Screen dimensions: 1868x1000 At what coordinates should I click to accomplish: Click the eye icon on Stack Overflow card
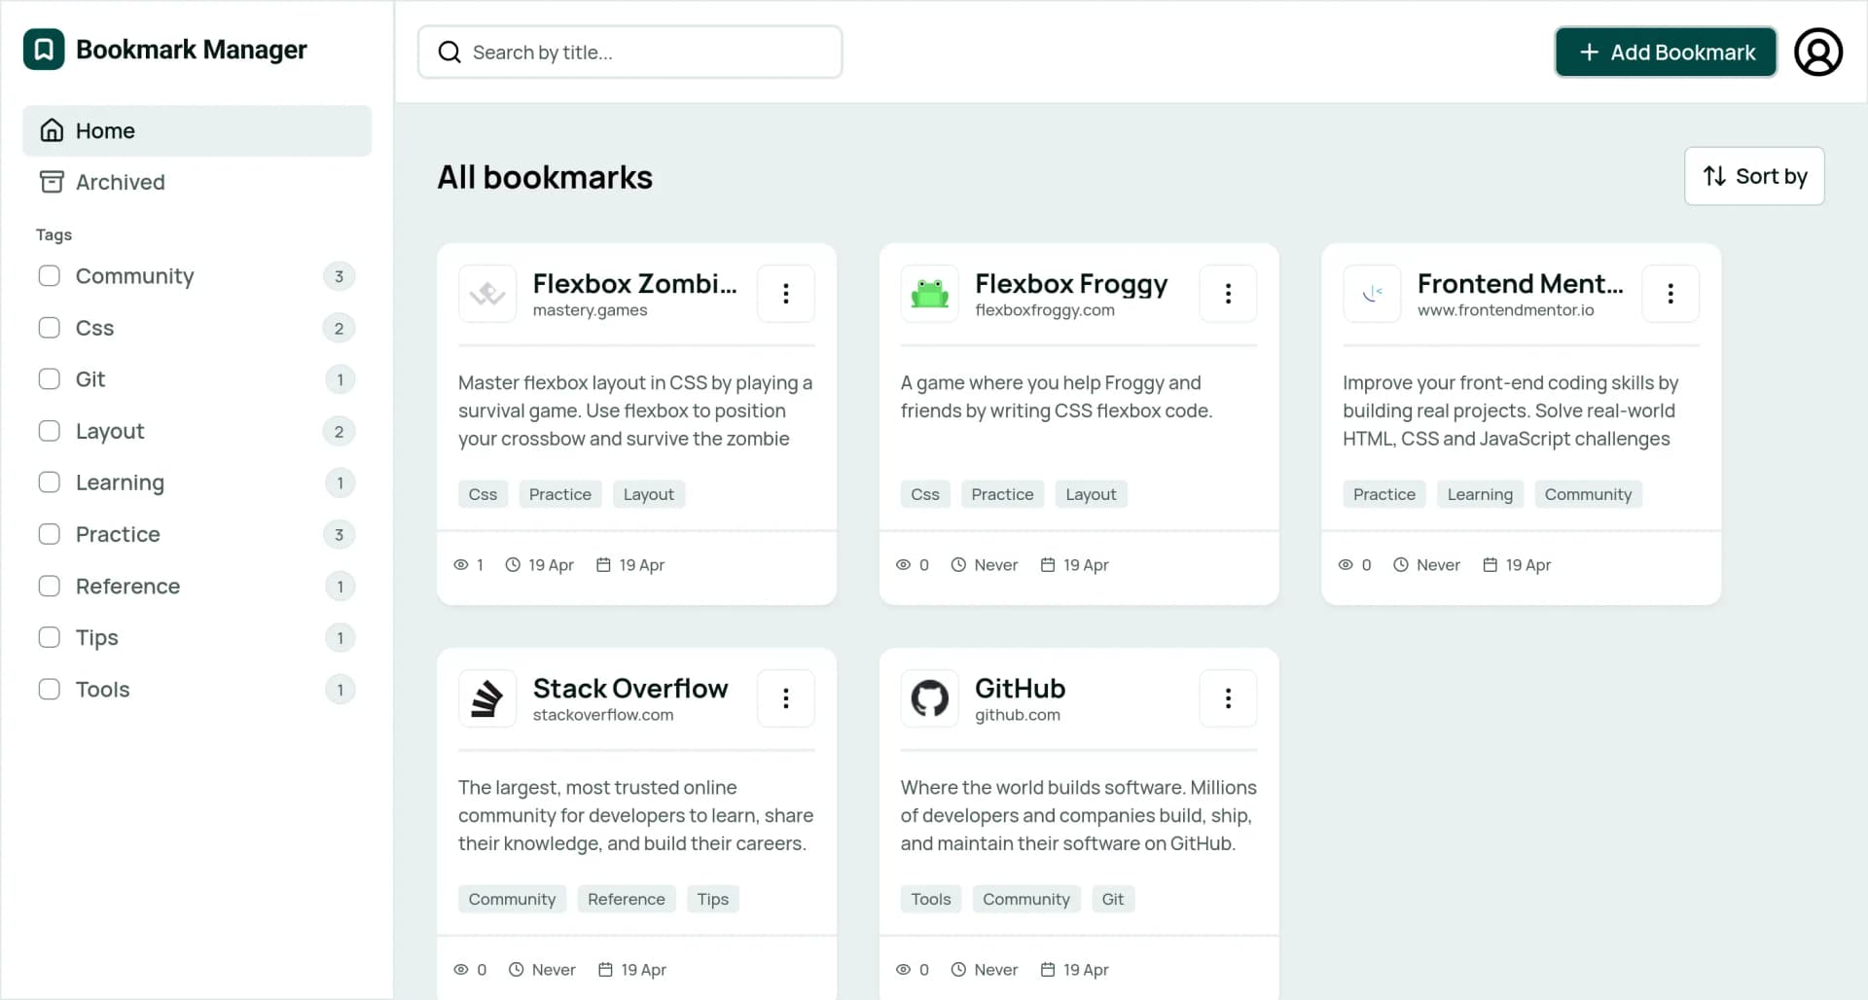click(461, 970)
